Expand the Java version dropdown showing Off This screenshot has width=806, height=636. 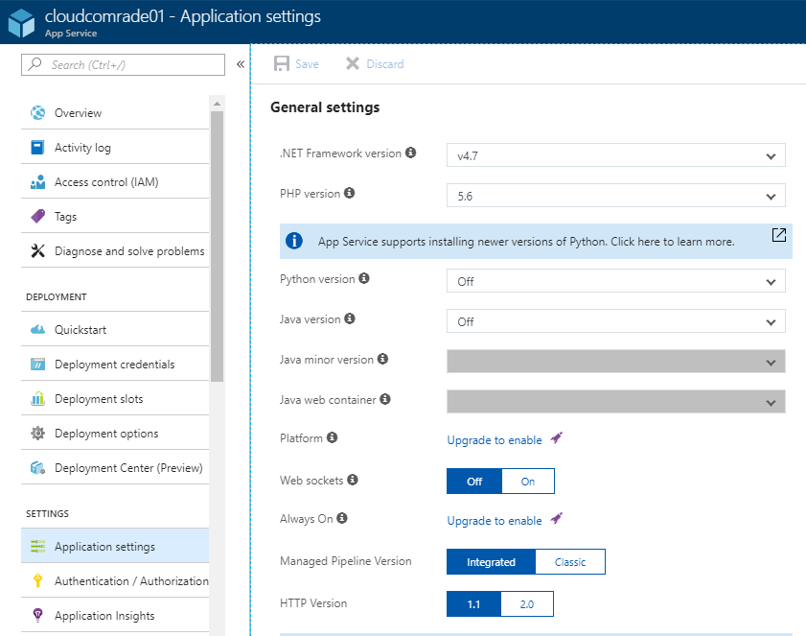616,321
